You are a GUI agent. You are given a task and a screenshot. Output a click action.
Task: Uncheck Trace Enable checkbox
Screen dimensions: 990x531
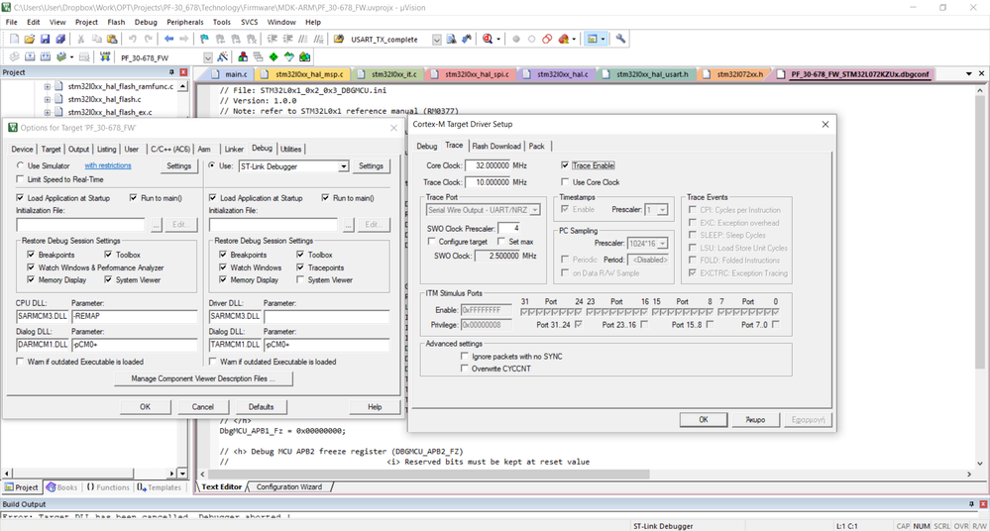[565, 165]
